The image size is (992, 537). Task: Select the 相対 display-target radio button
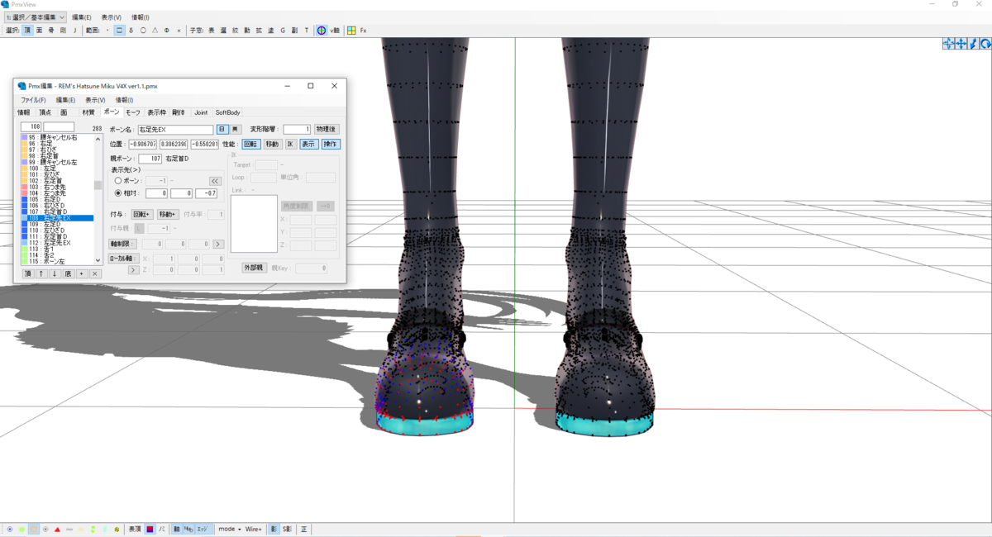[x=118, y=193]
